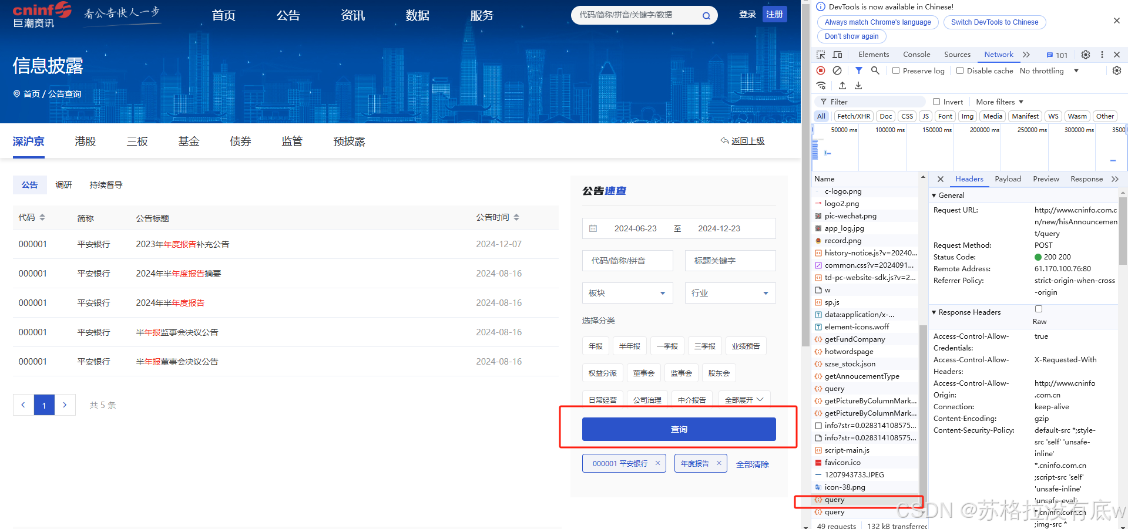1128x529 pixels.
Task: Show more DevTools panel tabs
Action: click(x=1026, y=55)
